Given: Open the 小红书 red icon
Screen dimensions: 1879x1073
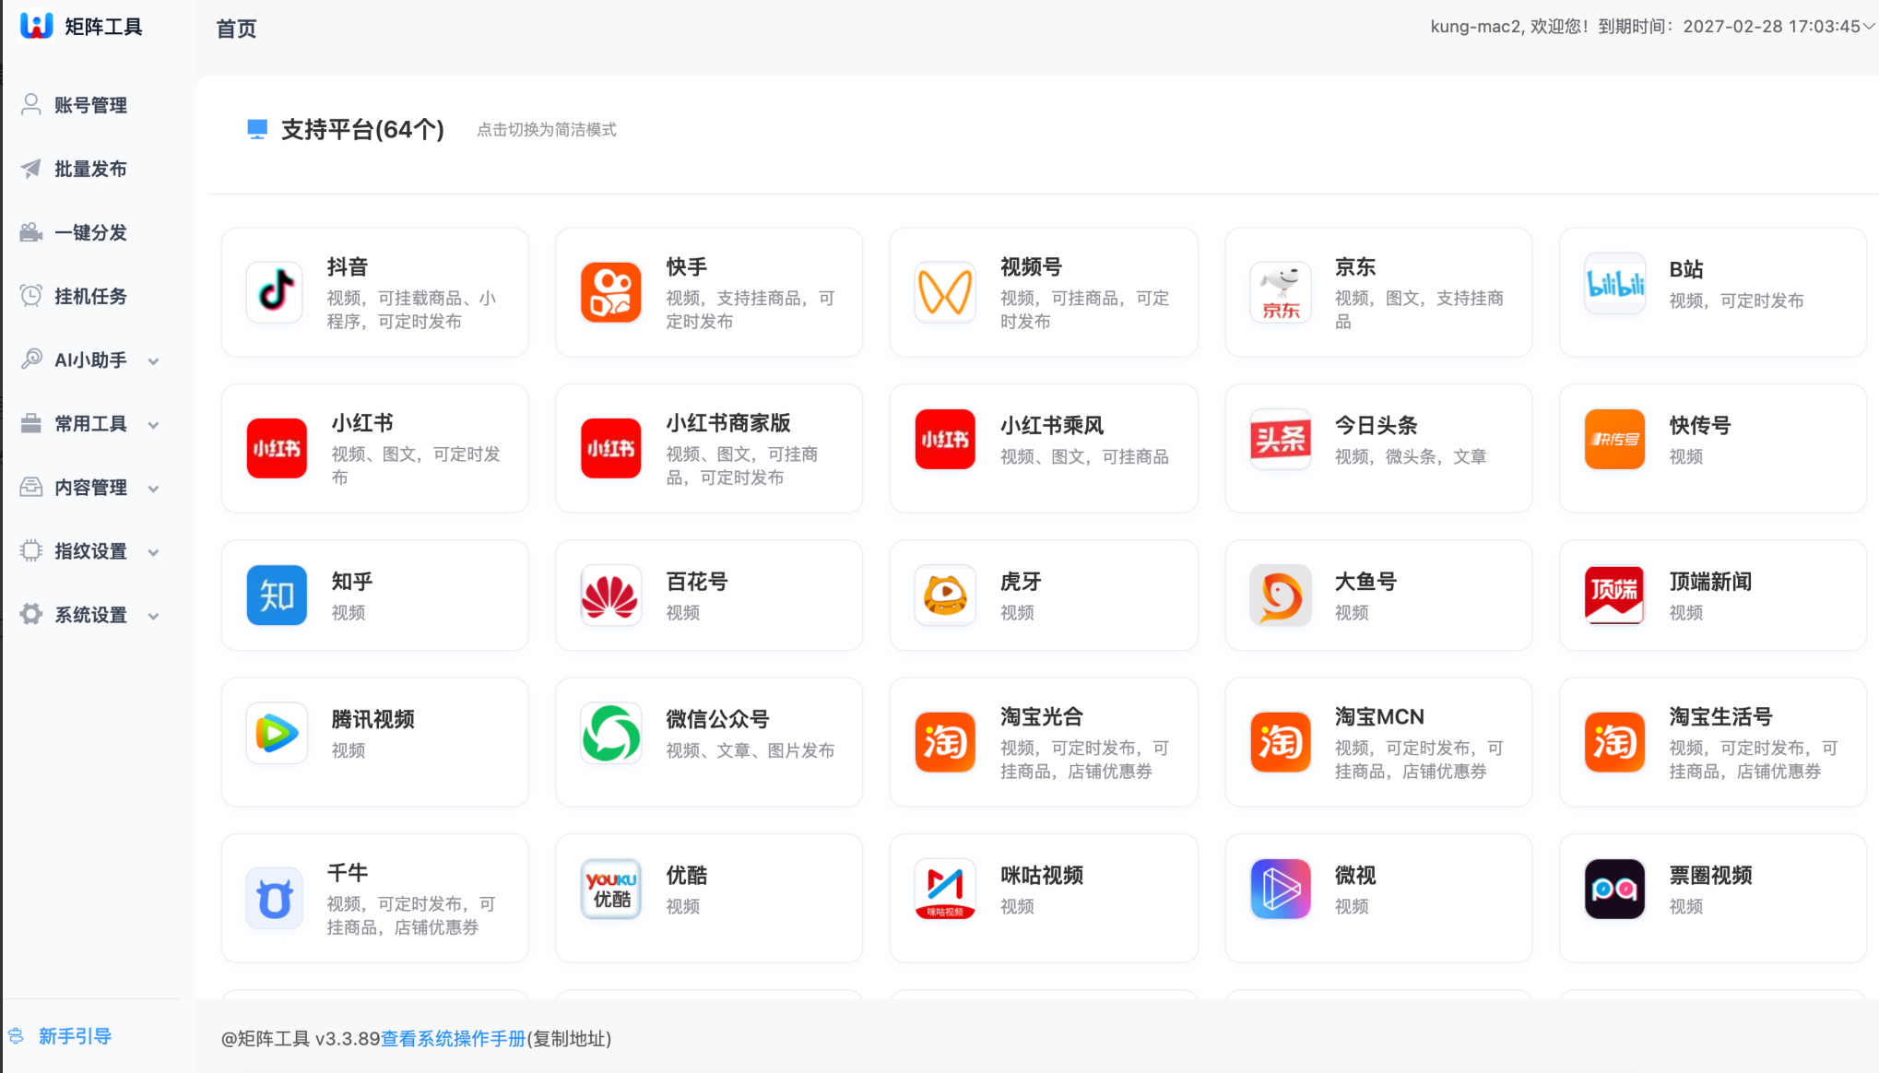Looking at the screenshot, I should (277, 448).
